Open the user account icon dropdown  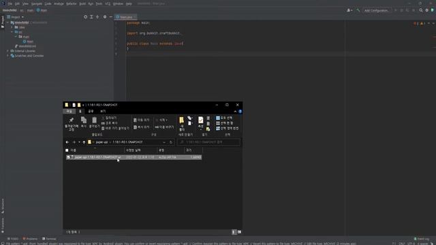349,10
